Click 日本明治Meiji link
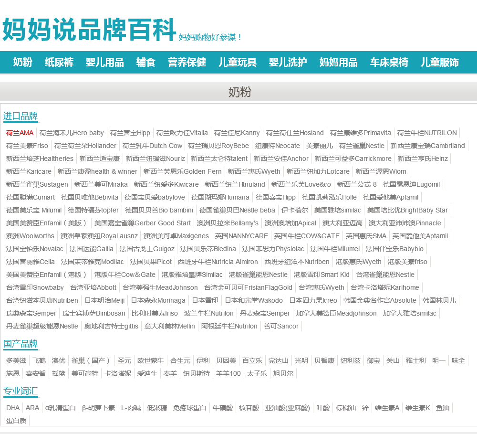The image size is (477, 434). (104, 300)
